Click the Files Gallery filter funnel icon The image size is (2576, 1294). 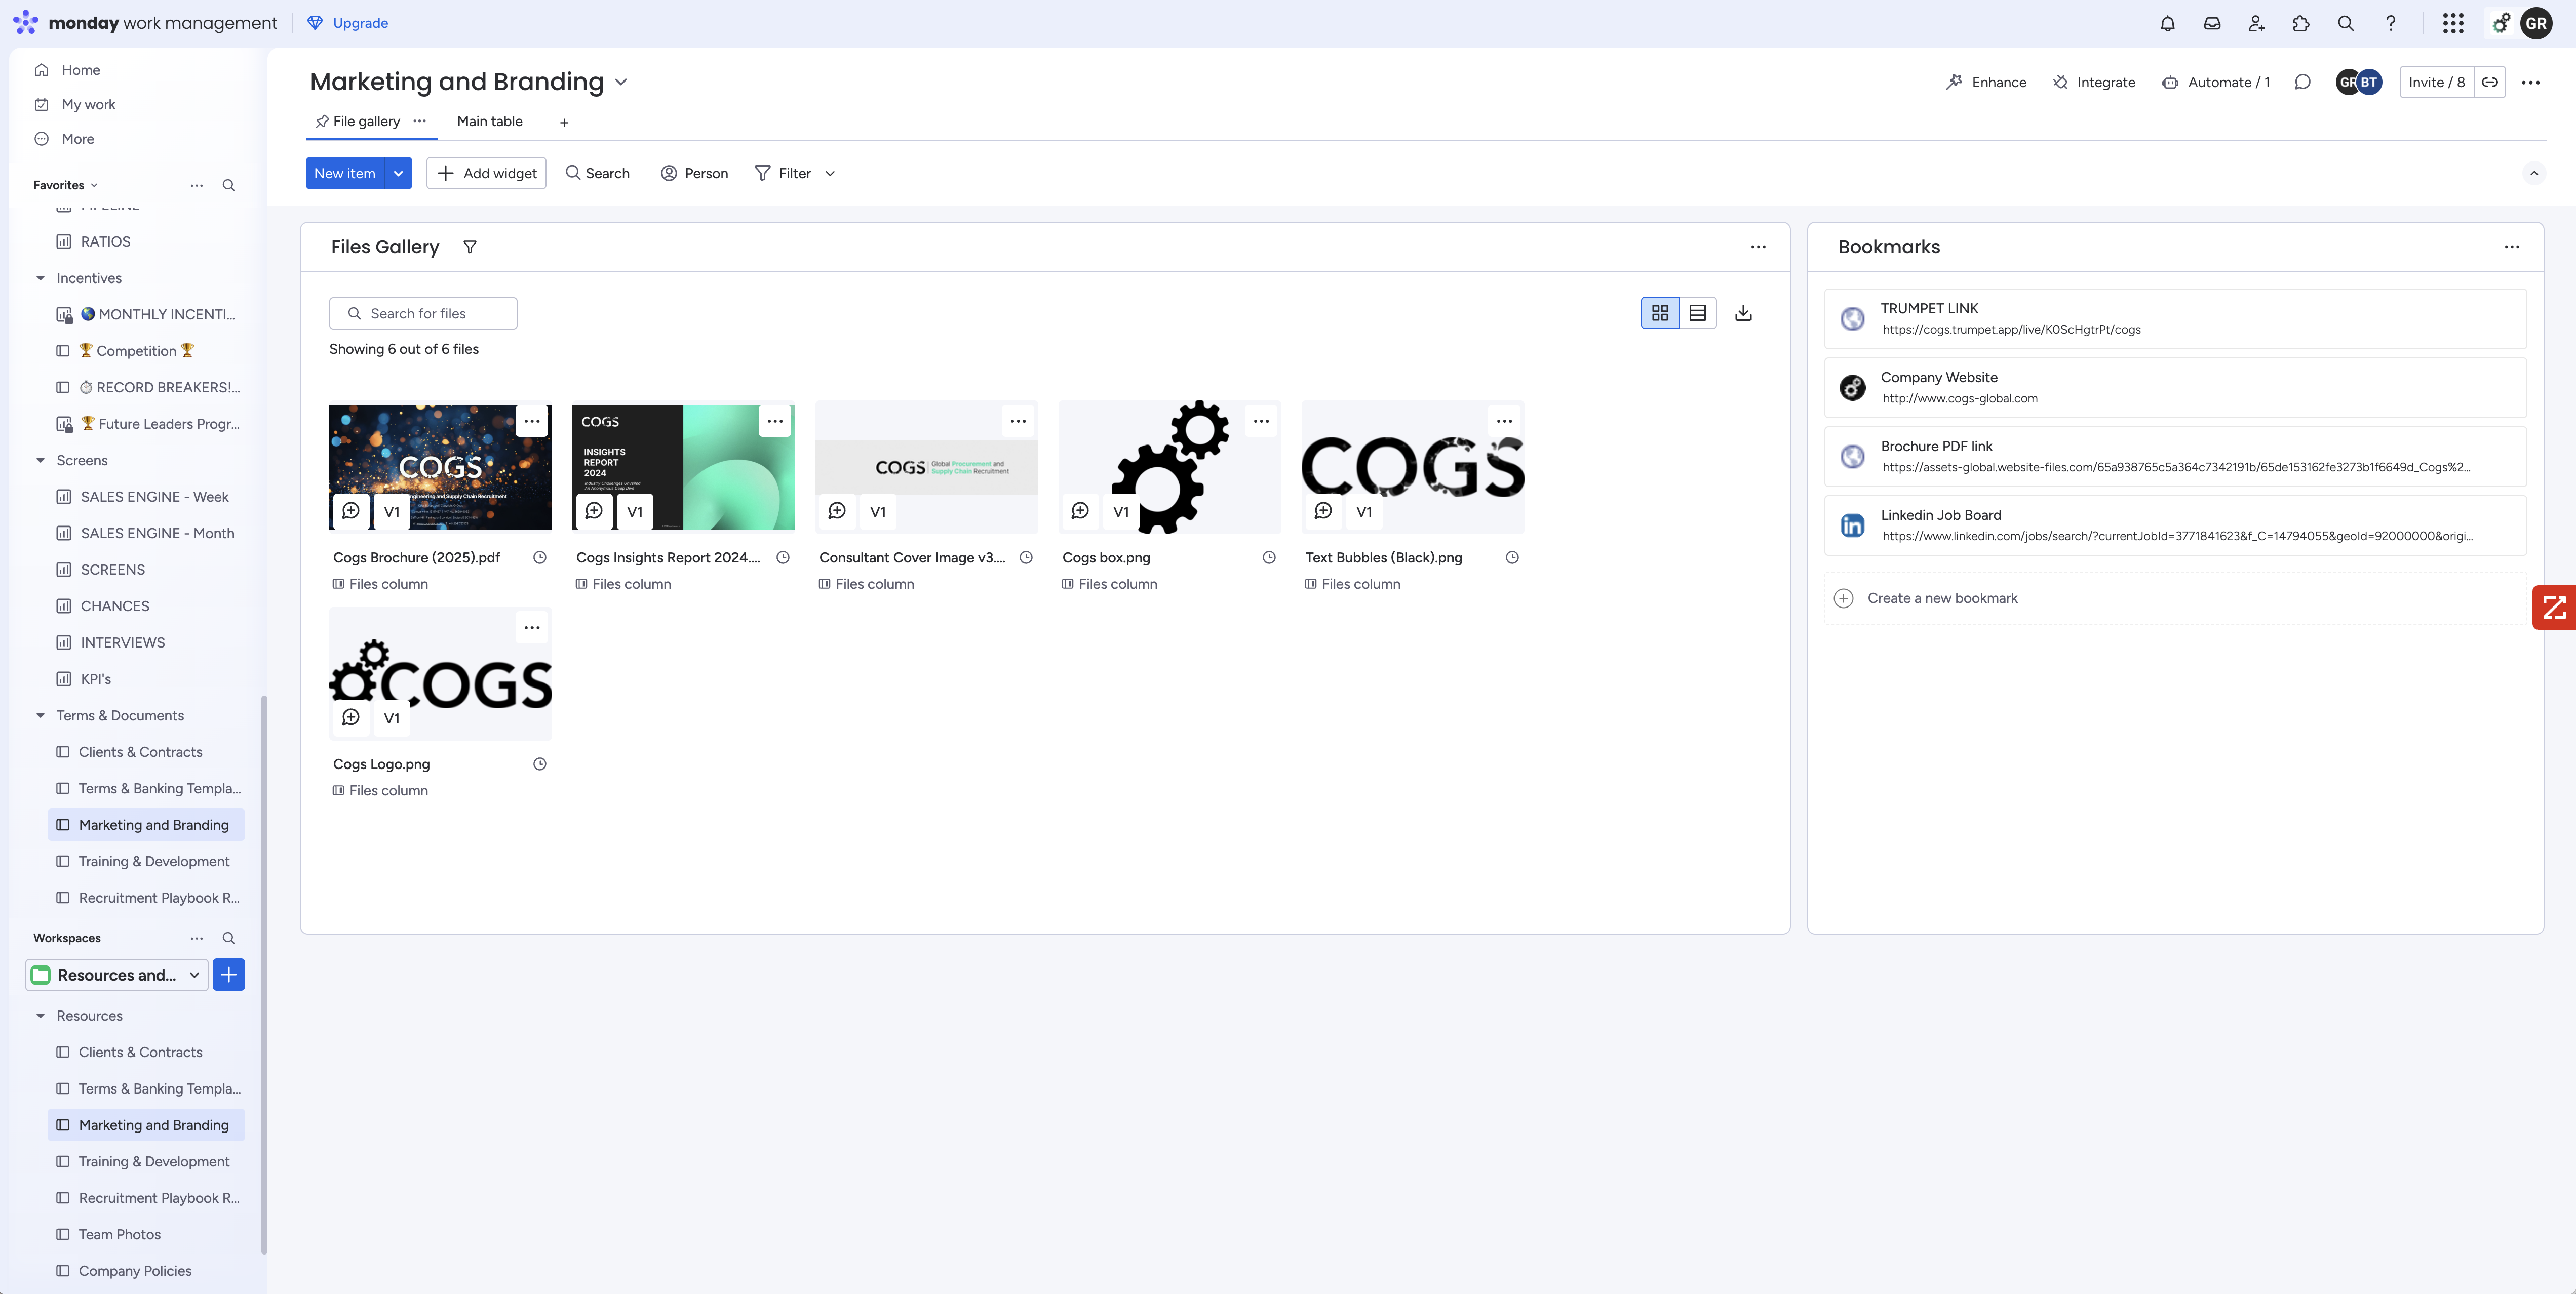tap(470, 247)
